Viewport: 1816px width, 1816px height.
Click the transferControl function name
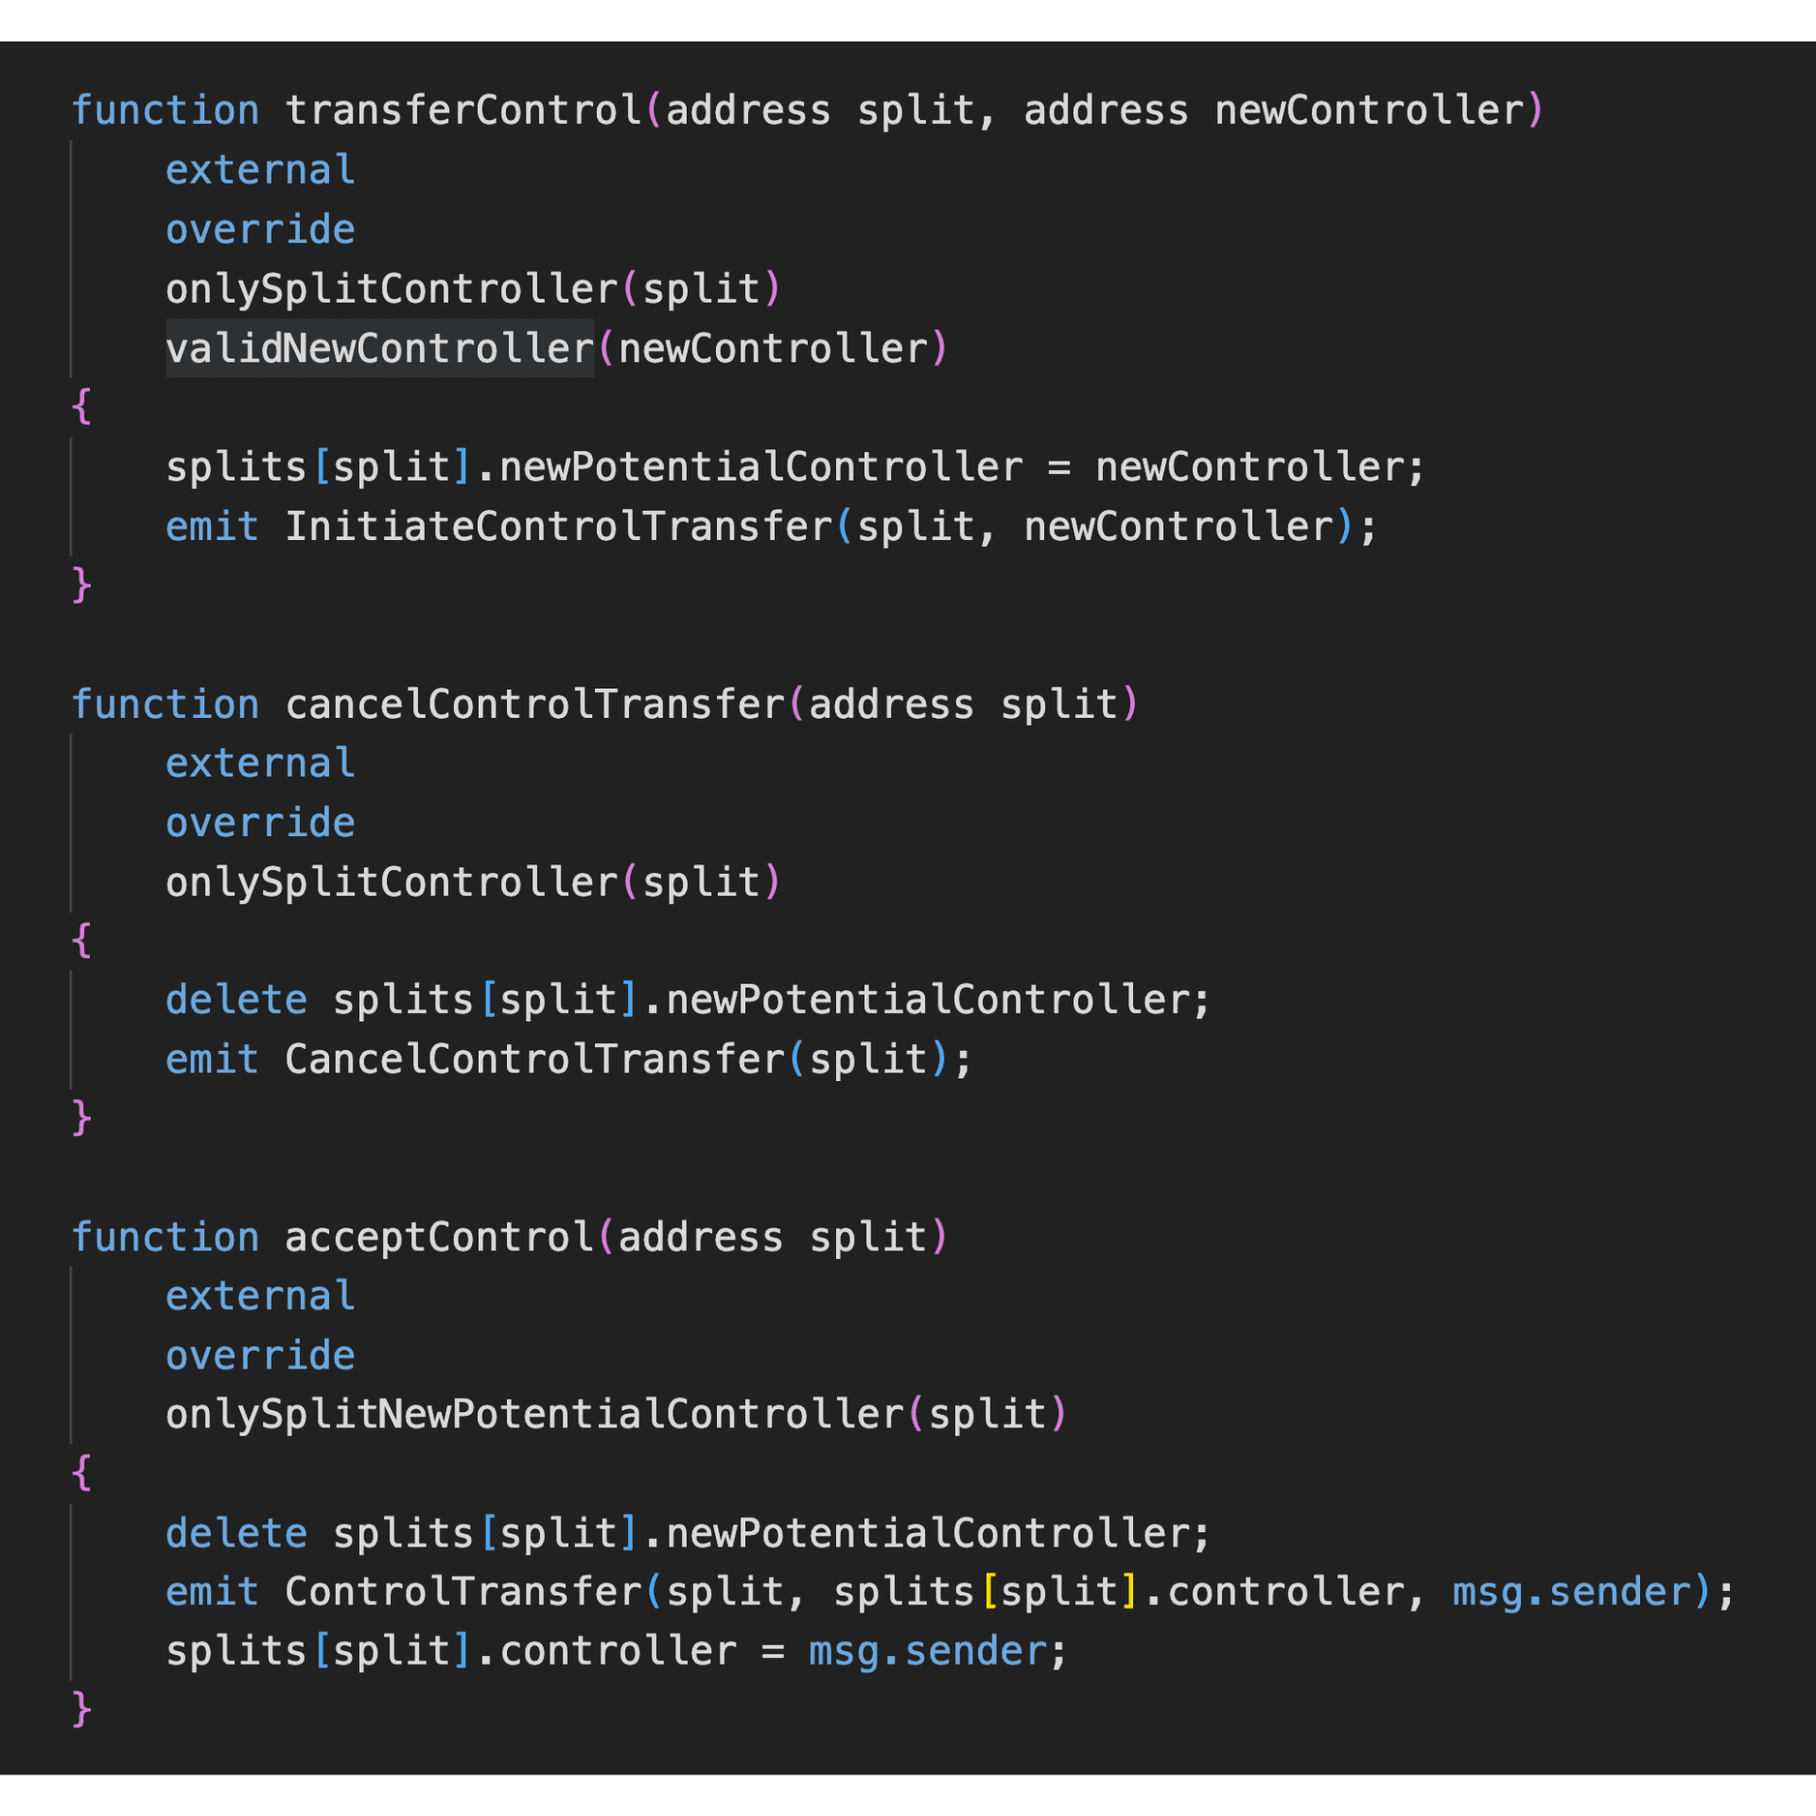pyautogui.click(x=463, y=111)
